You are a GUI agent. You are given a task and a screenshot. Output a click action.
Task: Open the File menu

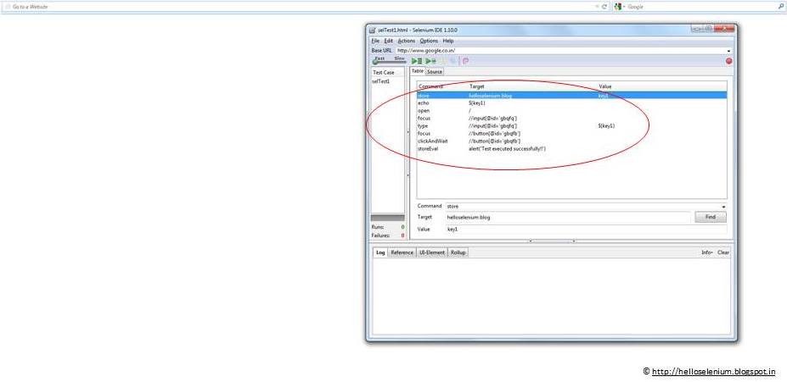click(x=375, y=41)
